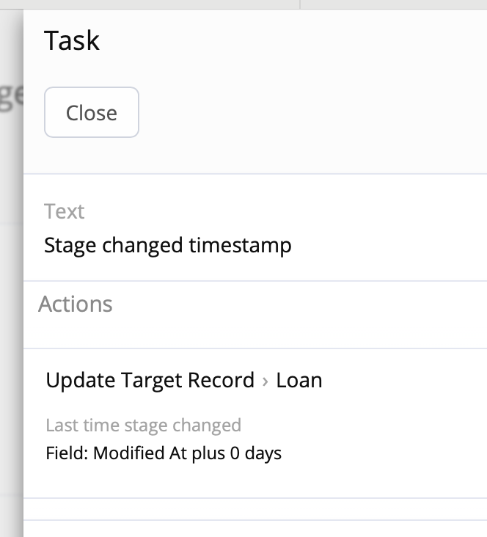Select the "Stage changed timestamp" text value
Image resolution: width=487 pixels, height=537 pixels.
tap(168, 245)
